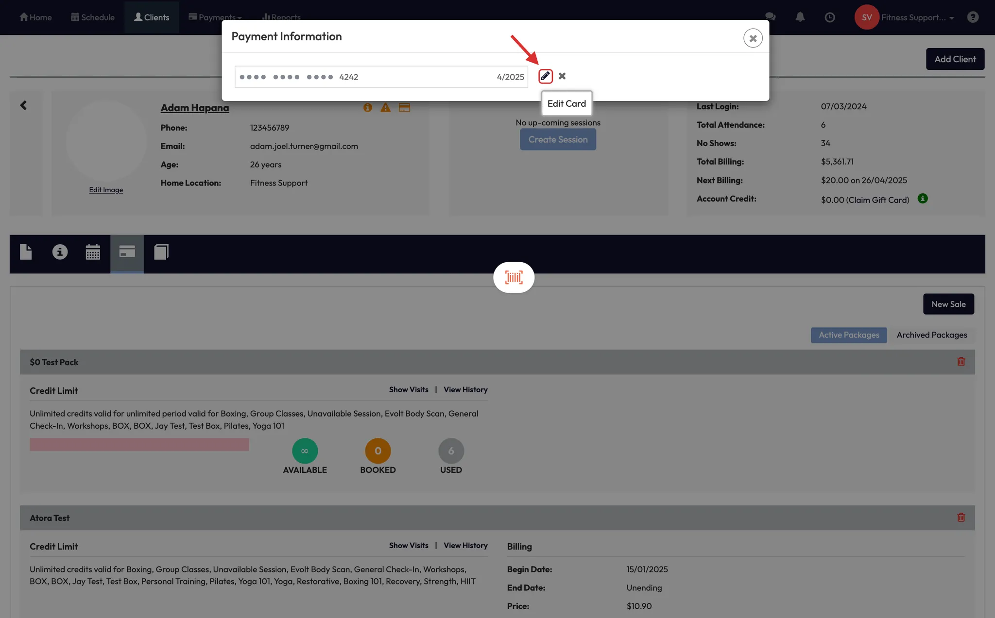This screenshot has width=995, height=618.
Task: Delete the Atora Test package
Action: pos(961,518)
